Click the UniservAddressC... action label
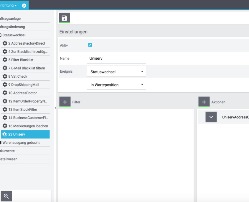The width and height of the screenshot is (249, 202). [x=235, y=117]
